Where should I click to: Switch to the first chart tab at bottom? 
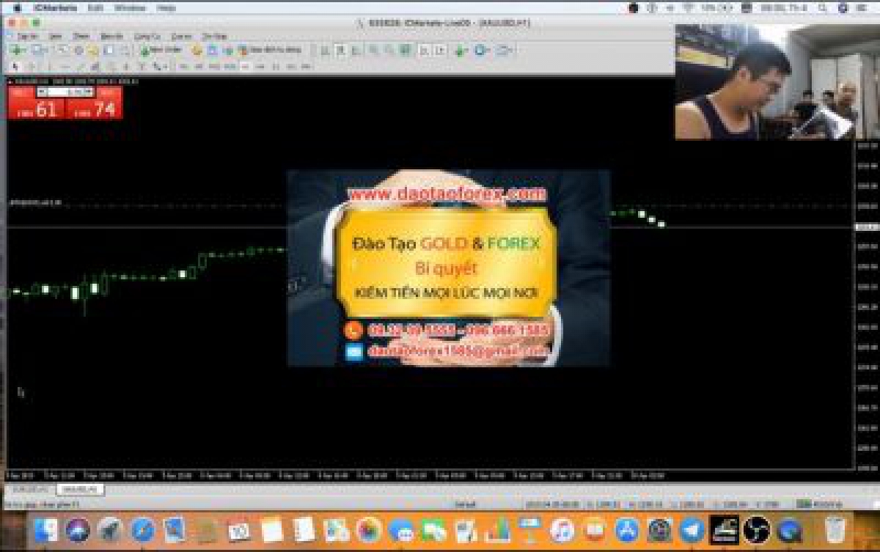coord(29,489)
